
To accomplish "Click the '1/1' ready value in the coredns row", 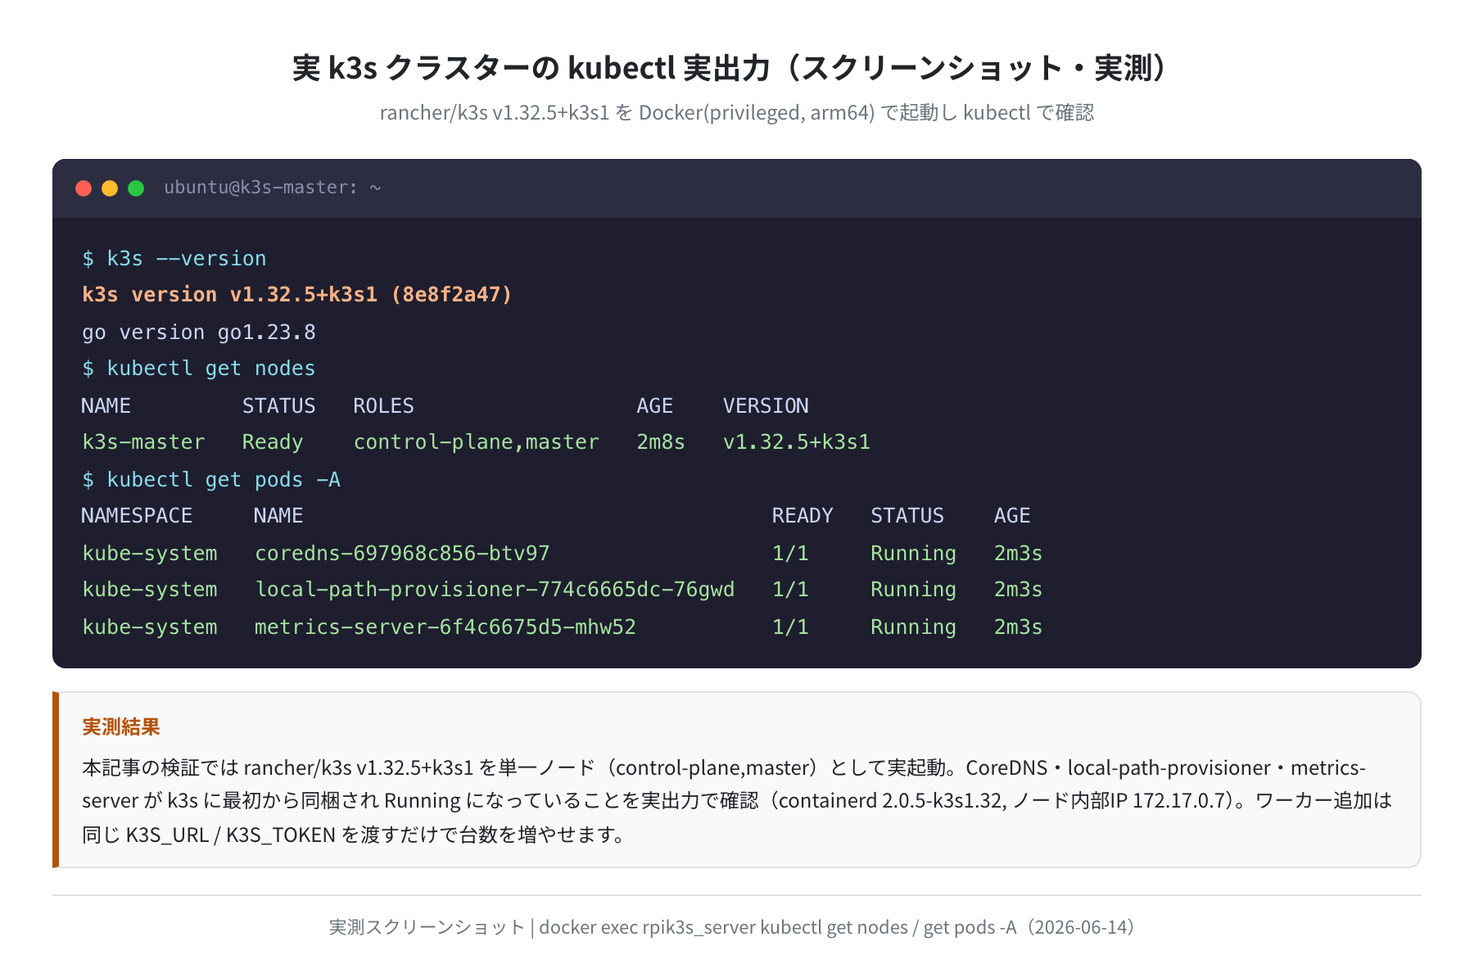I will (790, 554).
